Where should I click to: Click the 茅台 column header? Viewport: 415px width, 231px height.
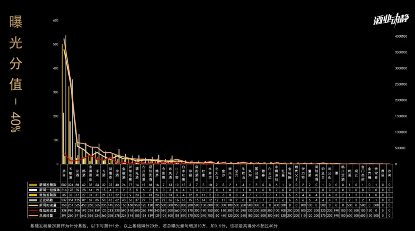click(64, 173)
